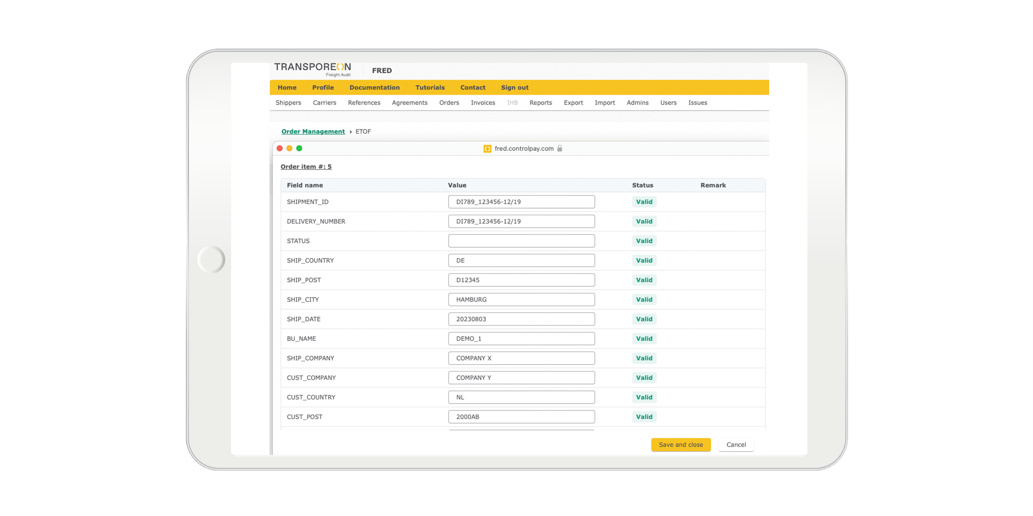The width and height of the screenshot is (1033, 516).
Task: Open the Users tab
Action: click(x=668, y=102)
